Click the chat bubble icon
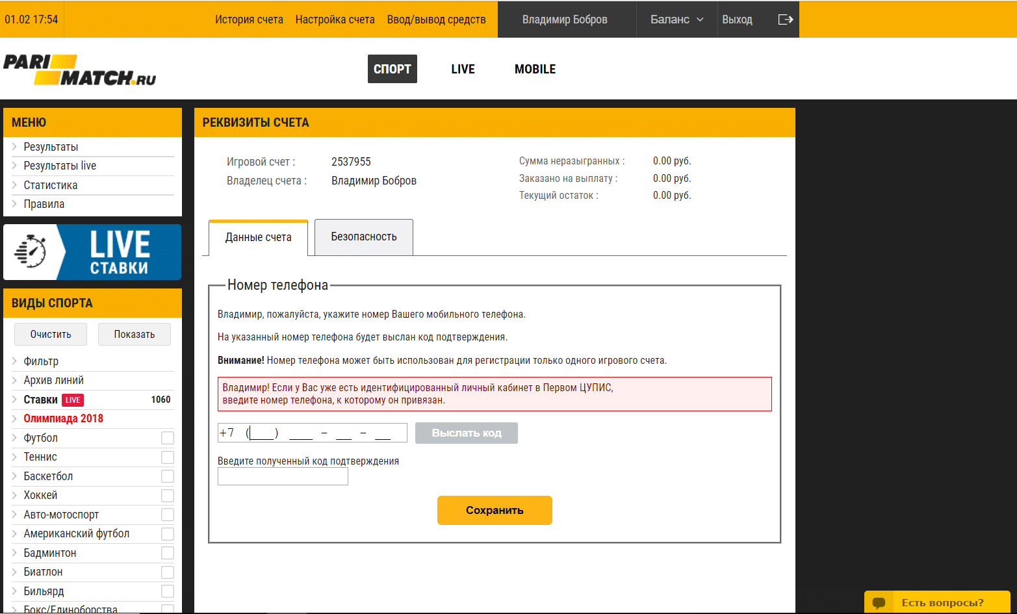 [879, 602]
